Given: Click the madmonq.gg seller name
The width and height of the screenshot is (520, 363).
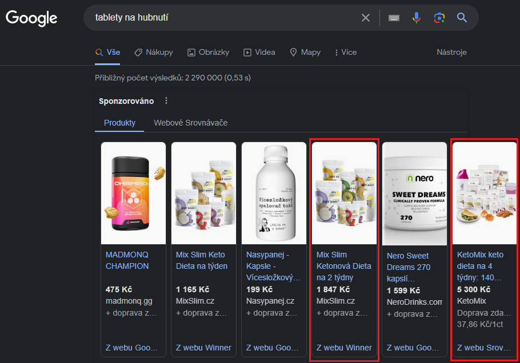Looking at the screenshot, I should 129,301.
